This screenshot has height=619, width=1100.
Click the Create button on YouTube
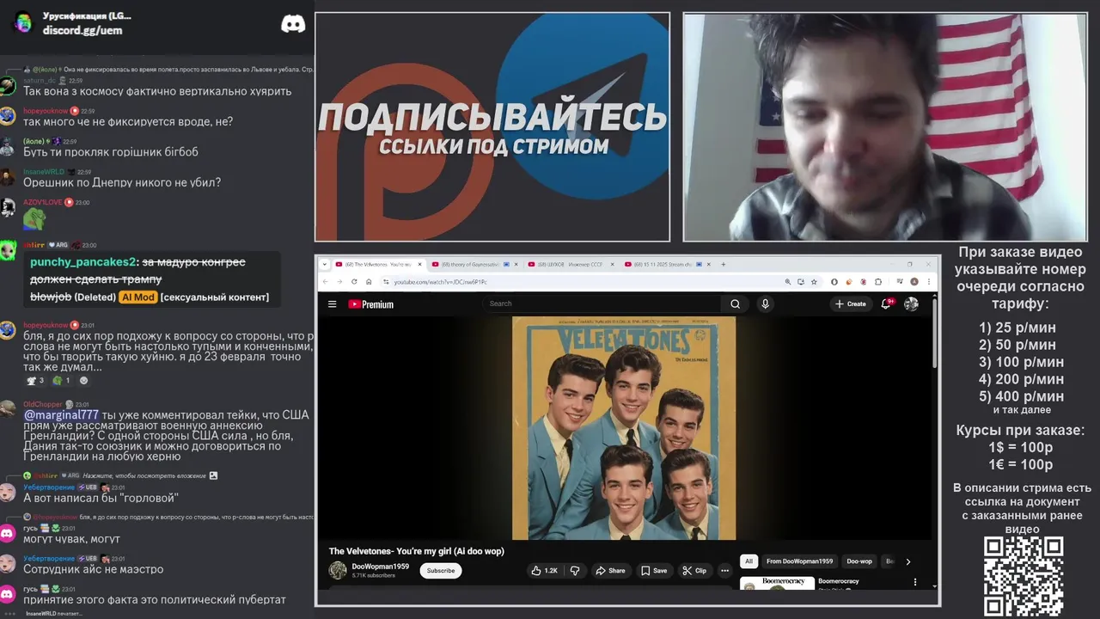[850, 303]
